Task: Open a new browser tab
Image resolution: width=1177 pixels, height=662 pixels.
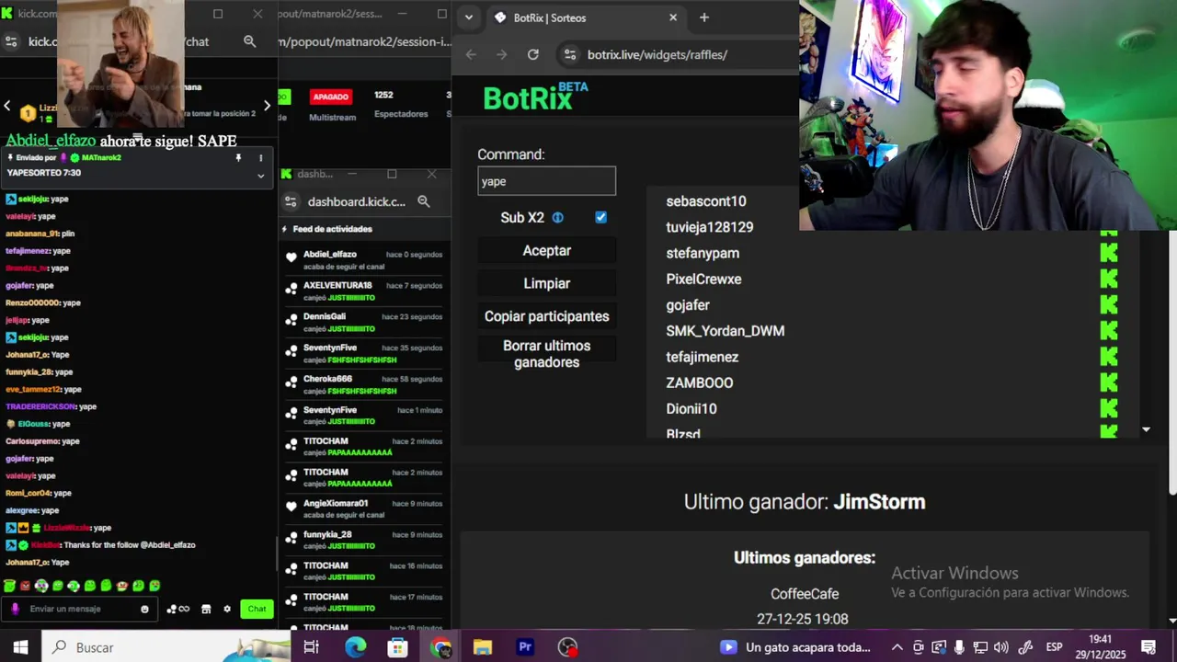Action: [704, 17]
